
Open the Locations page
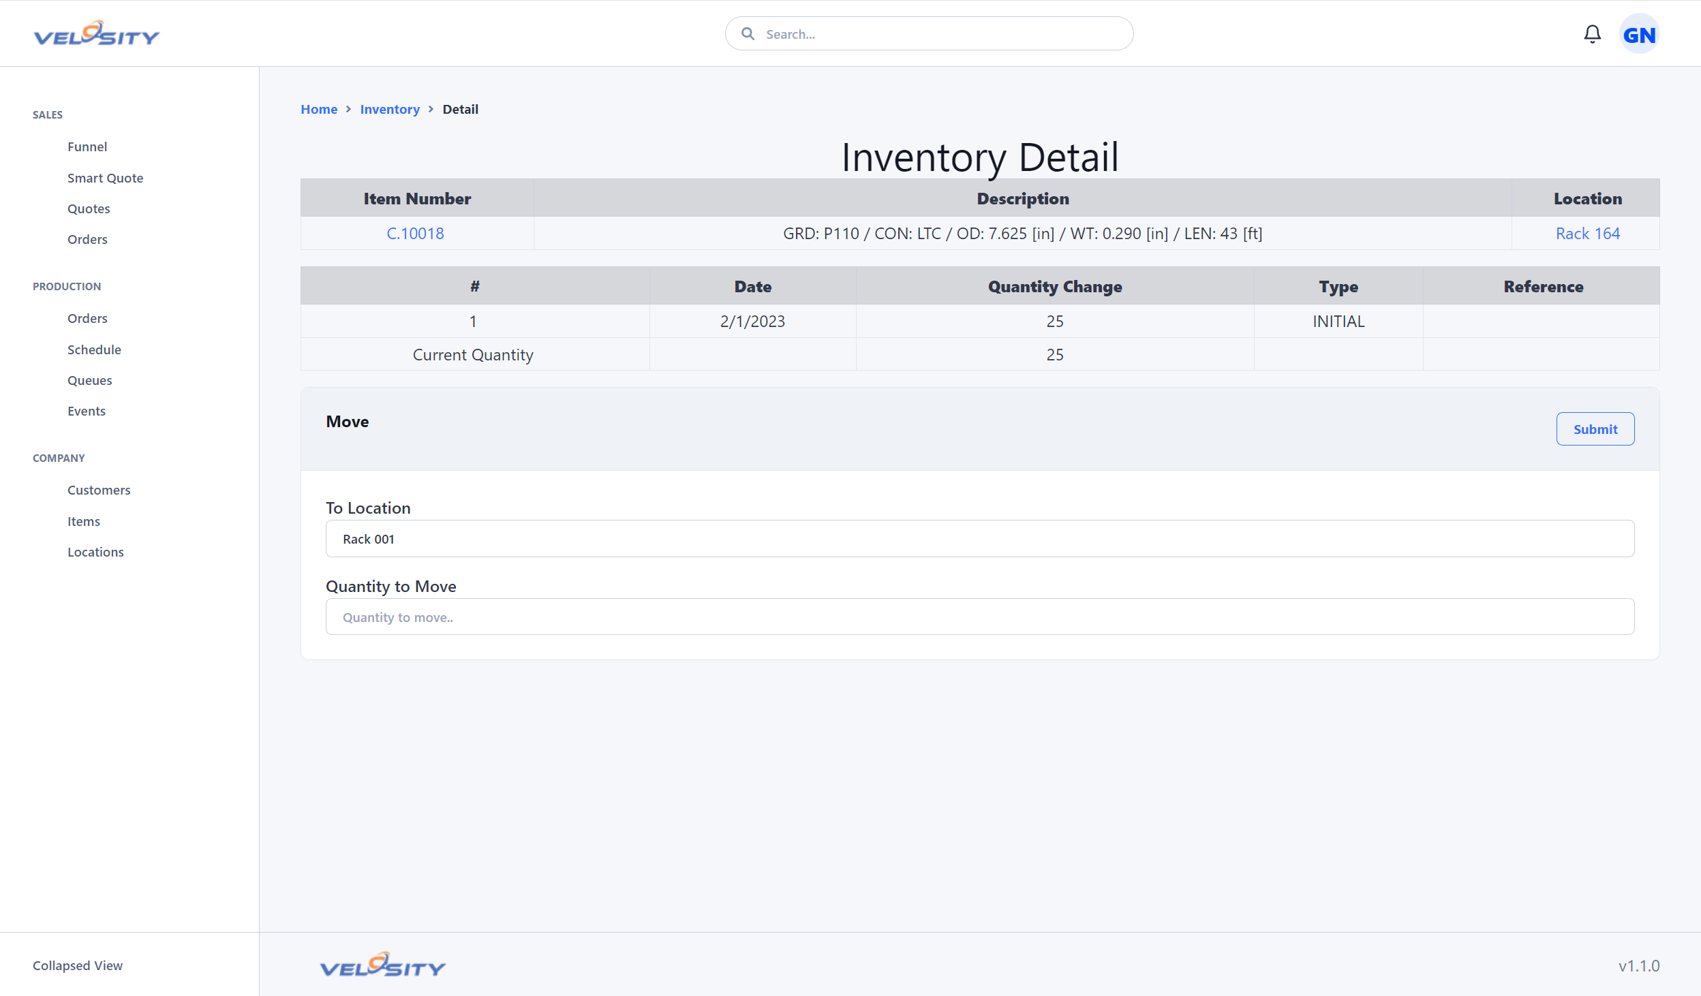tap(95, 552)
